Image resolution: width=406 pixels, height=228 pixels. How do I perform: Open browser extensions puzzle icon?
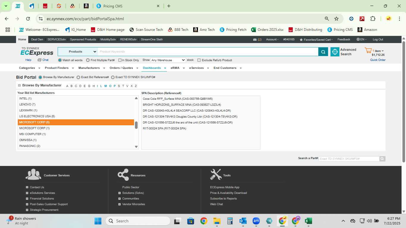(373, 19)
